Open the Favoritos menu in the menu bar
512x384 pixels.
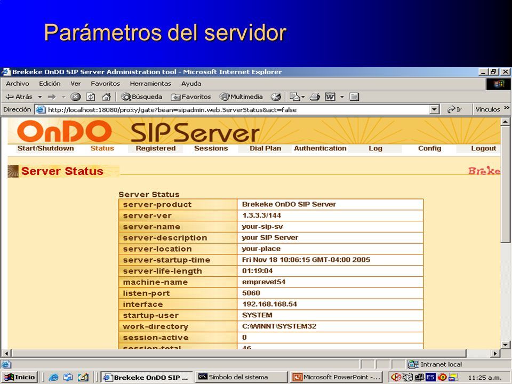pyautogui.click(x=105, y=84)
